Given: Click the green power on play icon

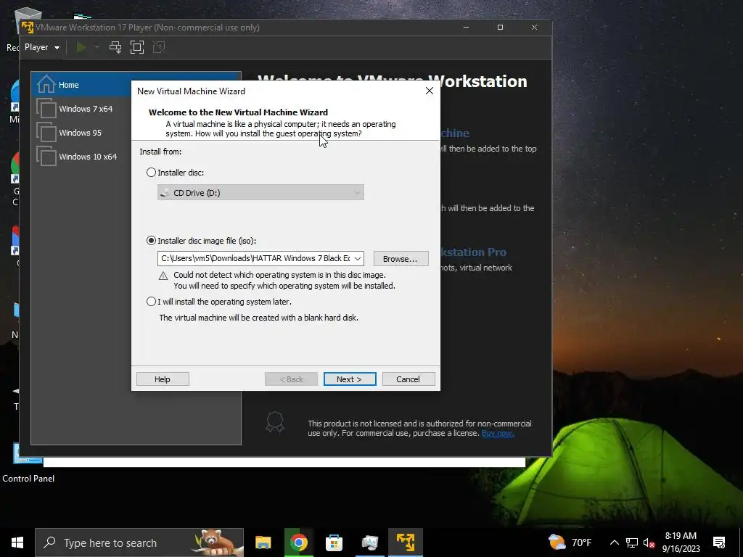Looking at the screenshot, I should pos(81,47).
